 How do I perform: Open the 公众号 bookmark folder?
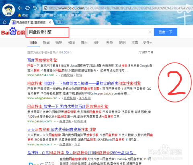point(59,15)
